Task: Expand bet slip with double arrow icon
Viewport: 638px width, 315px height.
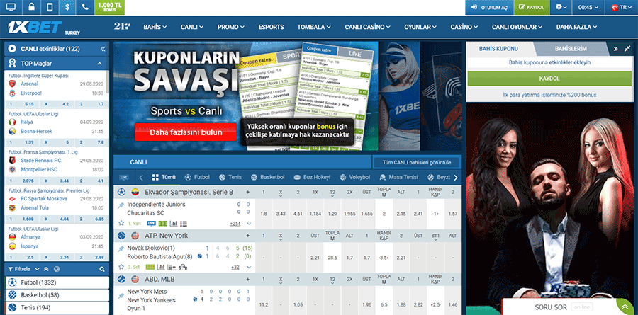Action: pyautogui.click(x=616, y=49)
